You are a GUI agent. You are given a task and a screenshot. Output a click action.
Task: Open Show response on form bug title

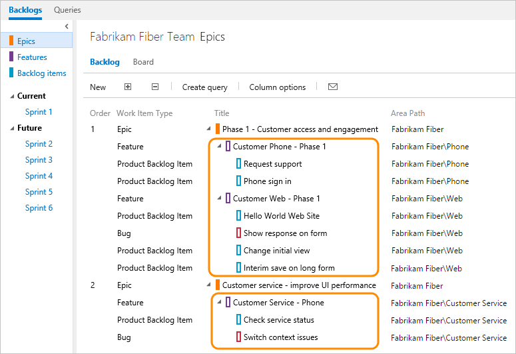(x=286, y=233)
